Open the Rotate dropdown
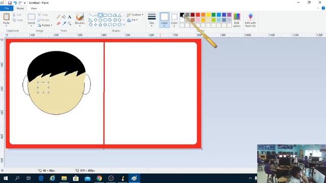 pos(45,25)
